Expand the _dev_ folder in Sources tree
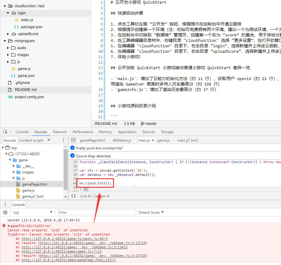Image resolution: width=281 pixels, height=265 pixels. pos(14,166)
